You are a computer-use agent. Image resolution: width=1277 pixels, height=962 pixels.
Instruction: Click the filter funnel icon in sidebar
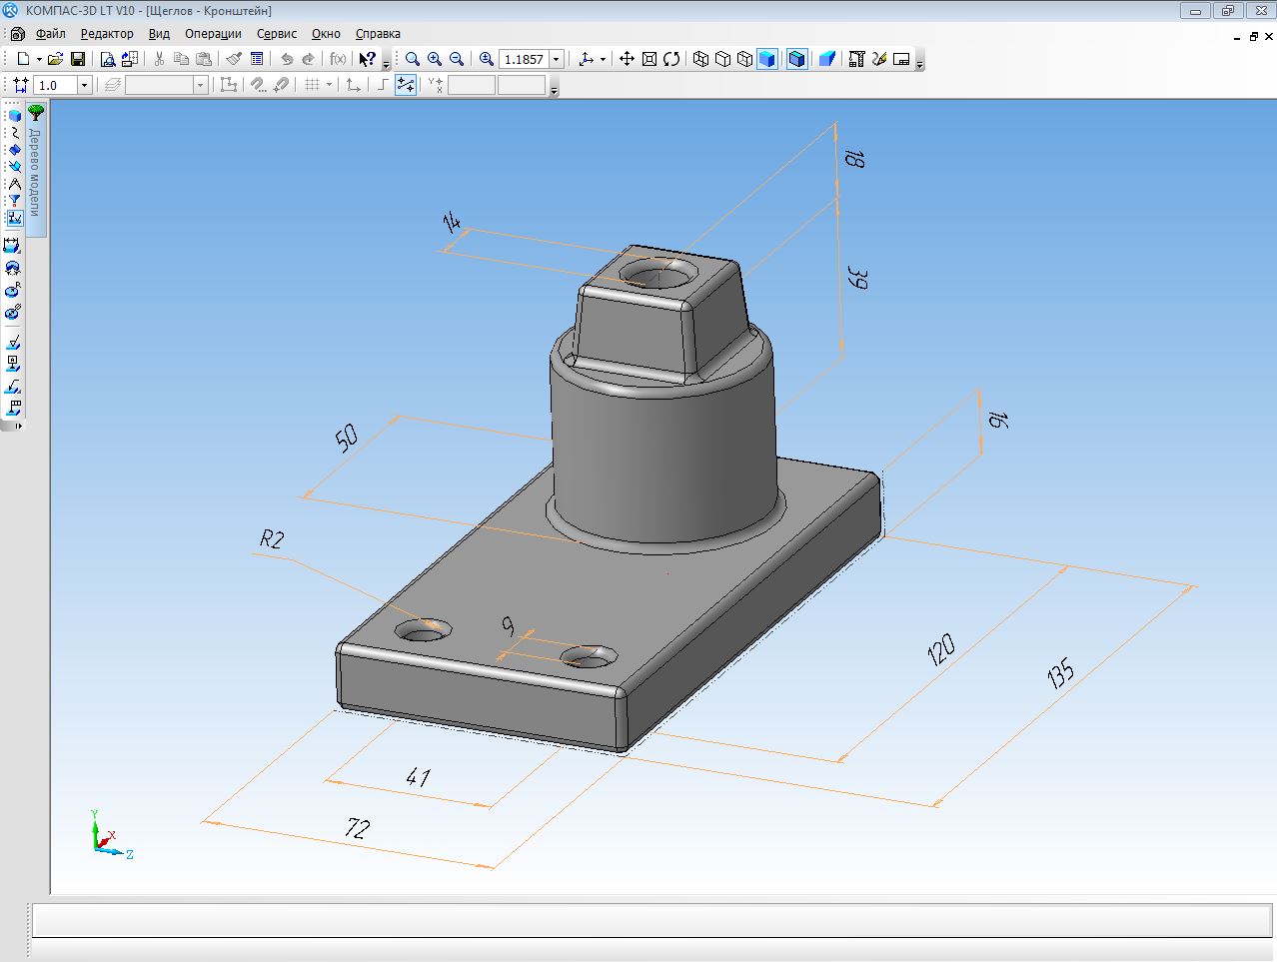pyautogui.click(x=14, y=201)
